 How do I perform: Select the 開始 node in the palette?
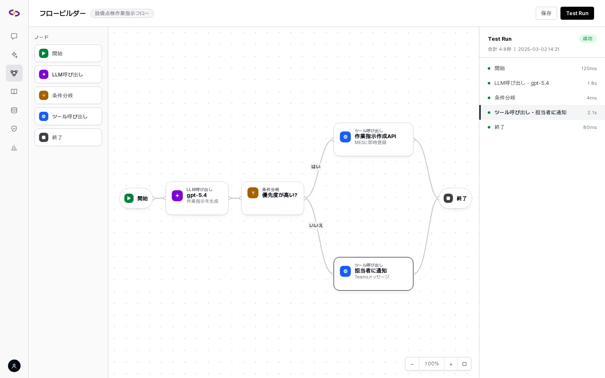(x=68, y=53)
